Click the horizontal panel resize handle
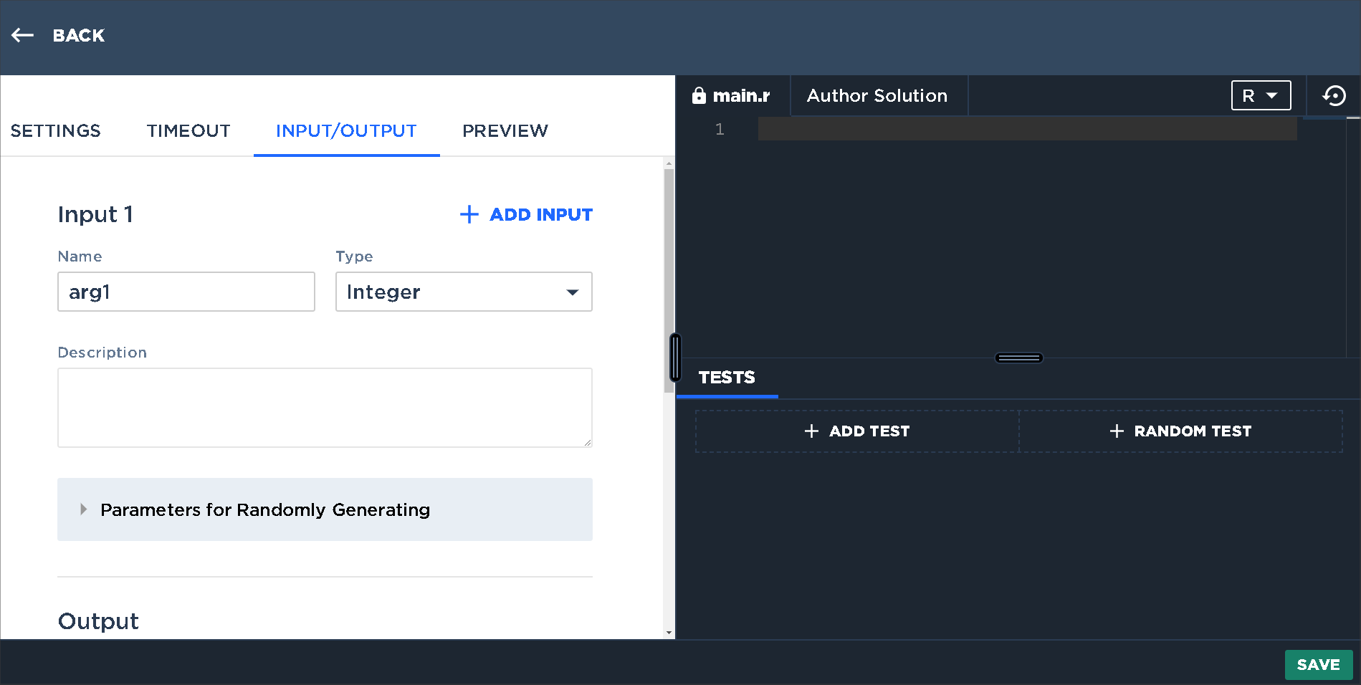 click(1018, 358)
